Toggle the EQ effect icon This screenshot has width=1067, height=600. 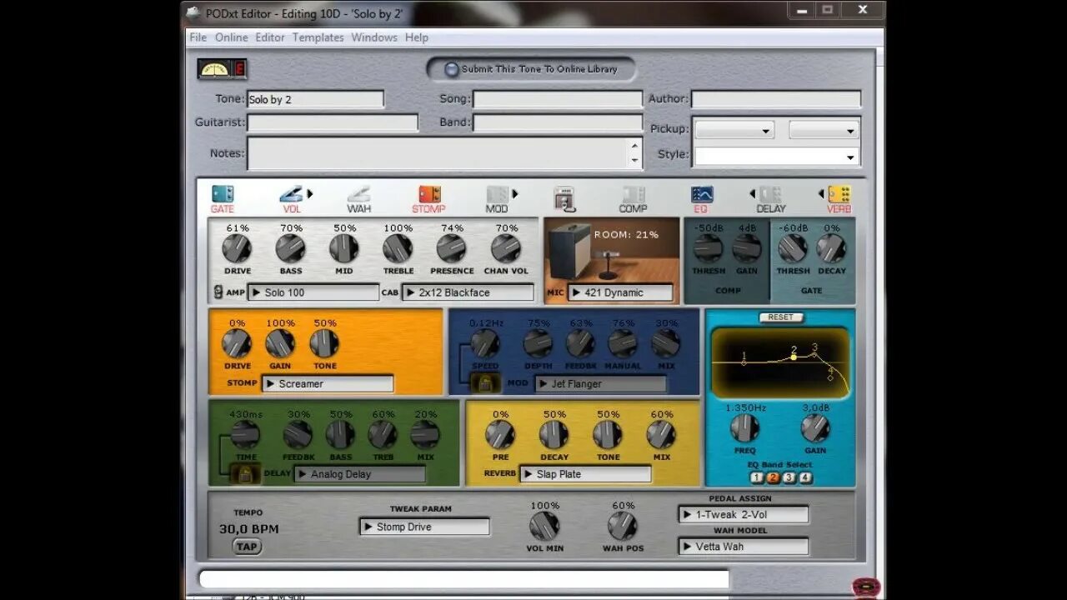702,194
